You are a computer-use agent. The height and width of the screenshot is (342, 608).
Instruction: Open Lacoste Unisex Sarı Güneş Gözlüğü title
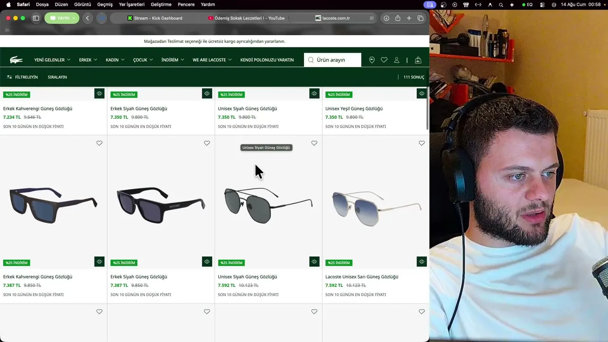point(362,277)
